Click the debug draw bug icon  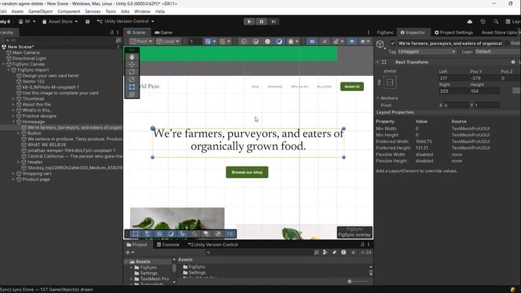click(x=291, y=41)
